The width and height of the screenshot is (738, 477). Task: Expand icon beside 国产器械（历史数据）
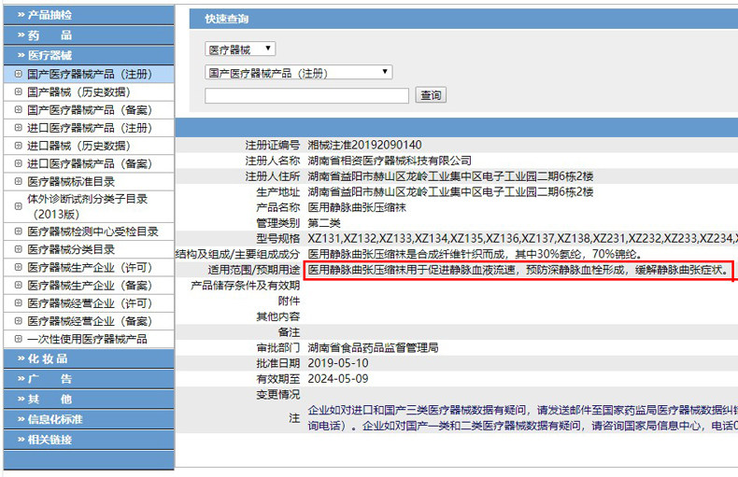pyautogui.click(x=19, y=91)
